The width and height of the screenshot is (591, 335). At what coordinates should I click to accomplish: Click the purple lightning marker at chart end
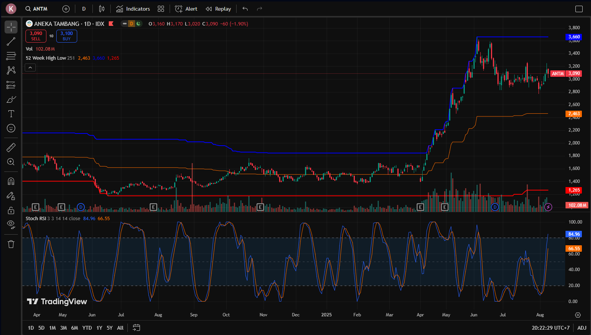tap(548, 207)
